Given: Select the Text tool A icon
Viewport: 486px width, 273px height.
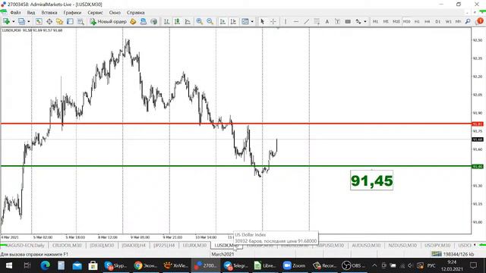Looking at the screenshot, I should tap(327, 21).
